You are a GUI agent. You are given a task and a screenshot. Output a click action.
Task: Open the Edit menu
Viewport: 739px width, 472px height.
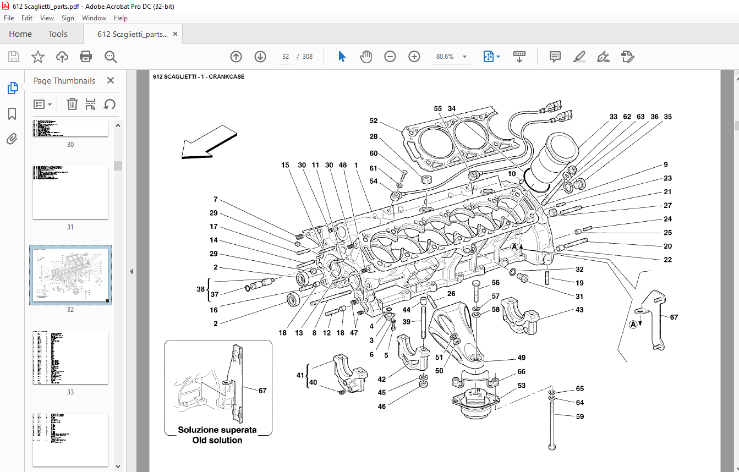click(x=27, y=18)
